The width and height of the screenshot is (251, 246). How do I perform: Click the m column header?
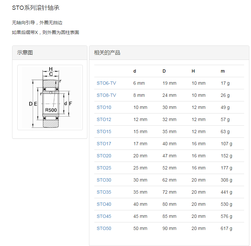coord(223,71)
